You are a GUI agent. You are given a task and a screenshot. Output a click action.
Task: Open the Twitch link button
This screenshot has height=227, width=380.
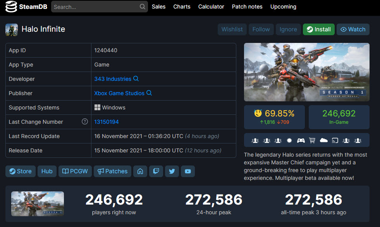[x=156, y=171]
